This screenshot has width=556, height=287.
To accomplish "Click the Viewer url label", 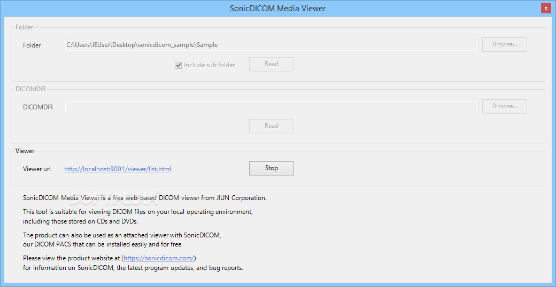I will tap(37, 169).
